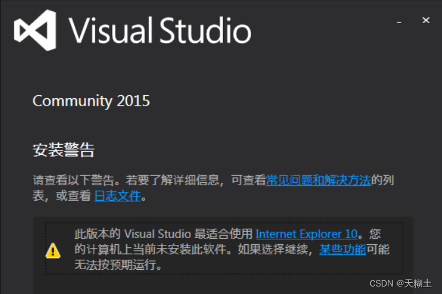This screenshot has height=294, width=442.
Task: Follow the Internet Explorer 10 link
Action: (306, 234)
